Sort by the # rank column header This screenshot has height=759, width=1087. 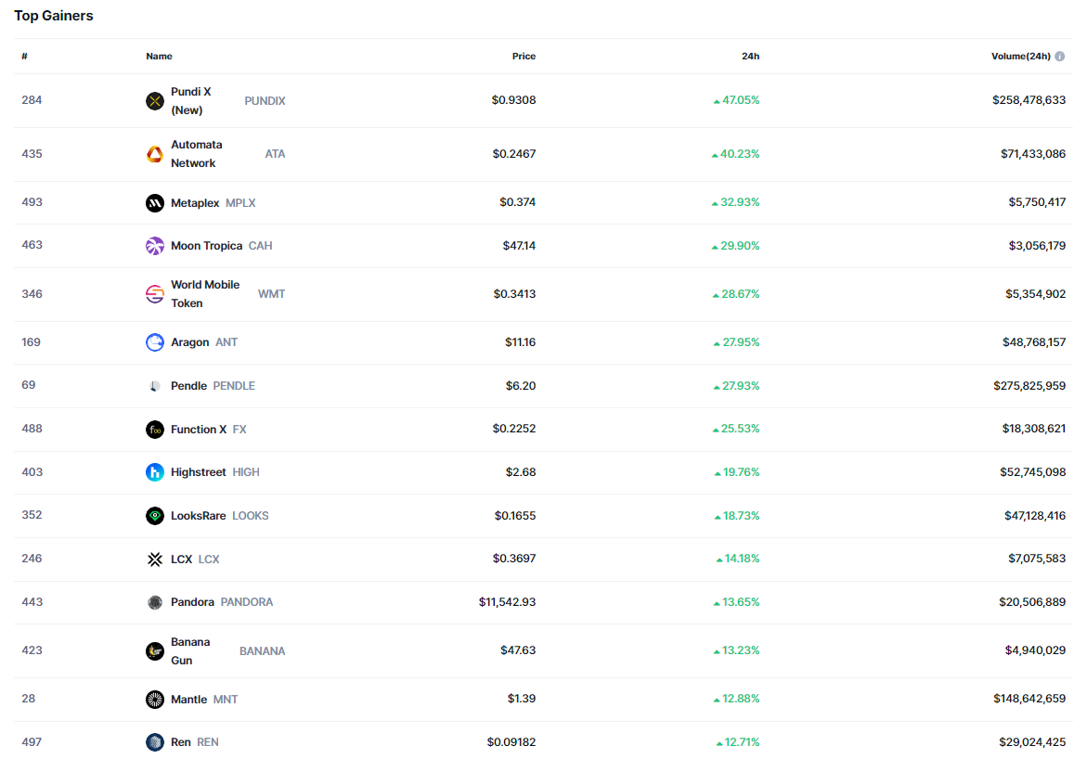pos(25,57)
